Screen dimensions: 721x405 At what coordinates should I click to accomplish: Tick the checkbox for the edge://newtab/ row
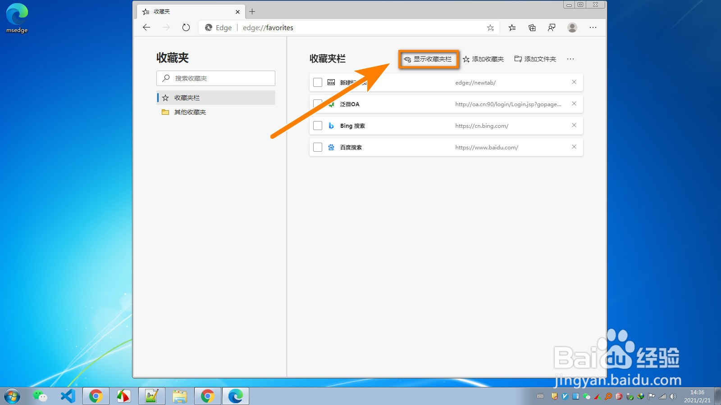point(318,82)
